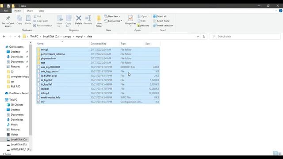
Task: Show file History
Action: point(143,26)
